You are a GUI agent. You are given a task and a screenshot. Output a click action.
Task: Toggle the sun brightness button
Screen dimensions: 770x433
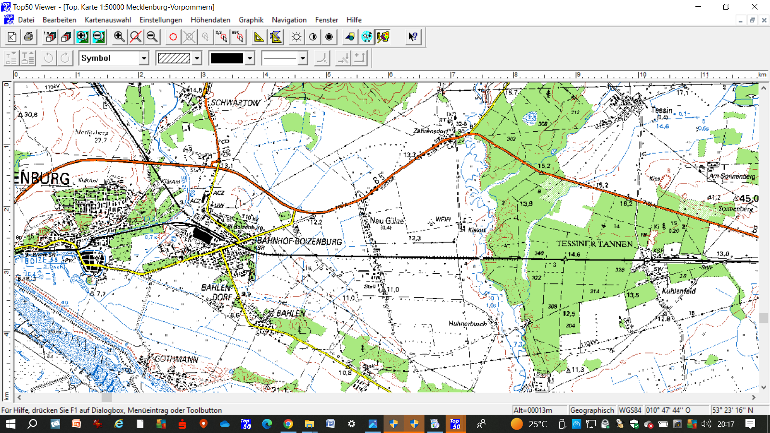point(296,37)
